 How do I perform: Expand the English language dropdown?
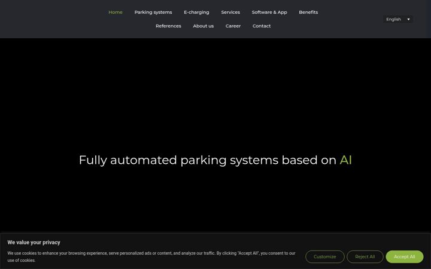pos(397,19)
